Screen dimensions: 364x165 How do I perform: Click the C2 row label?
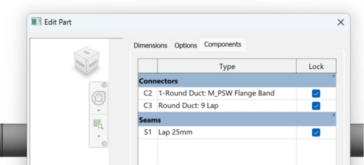point(148,93)
